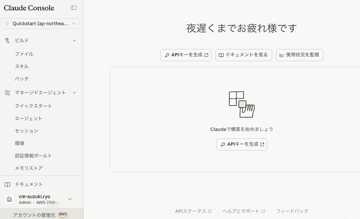
Task: Click the organization building icon
Action: [x=9, y=199]
